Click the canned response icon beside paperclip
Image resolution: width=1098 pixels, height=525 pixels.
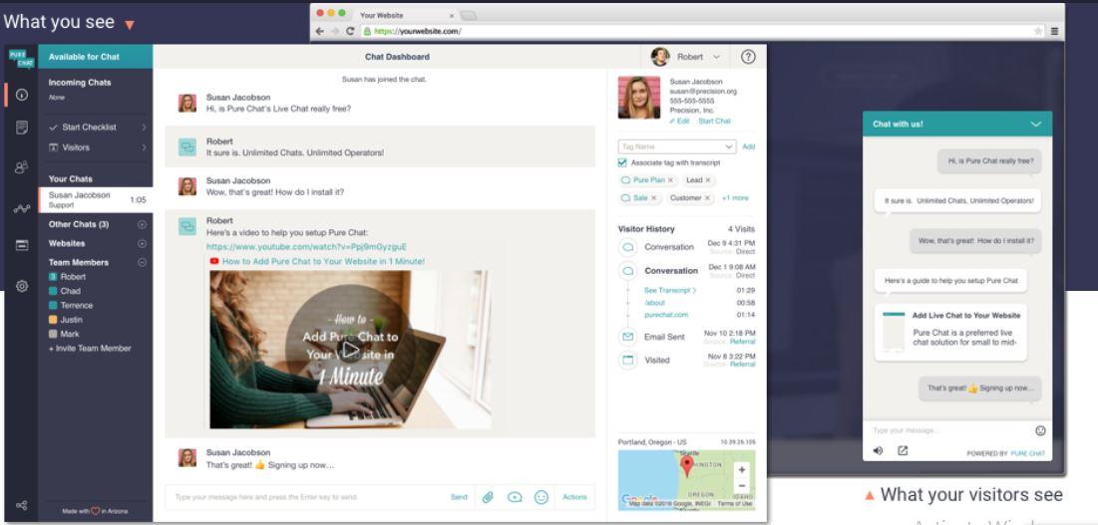pyautogui.click(x=515, y=497)
